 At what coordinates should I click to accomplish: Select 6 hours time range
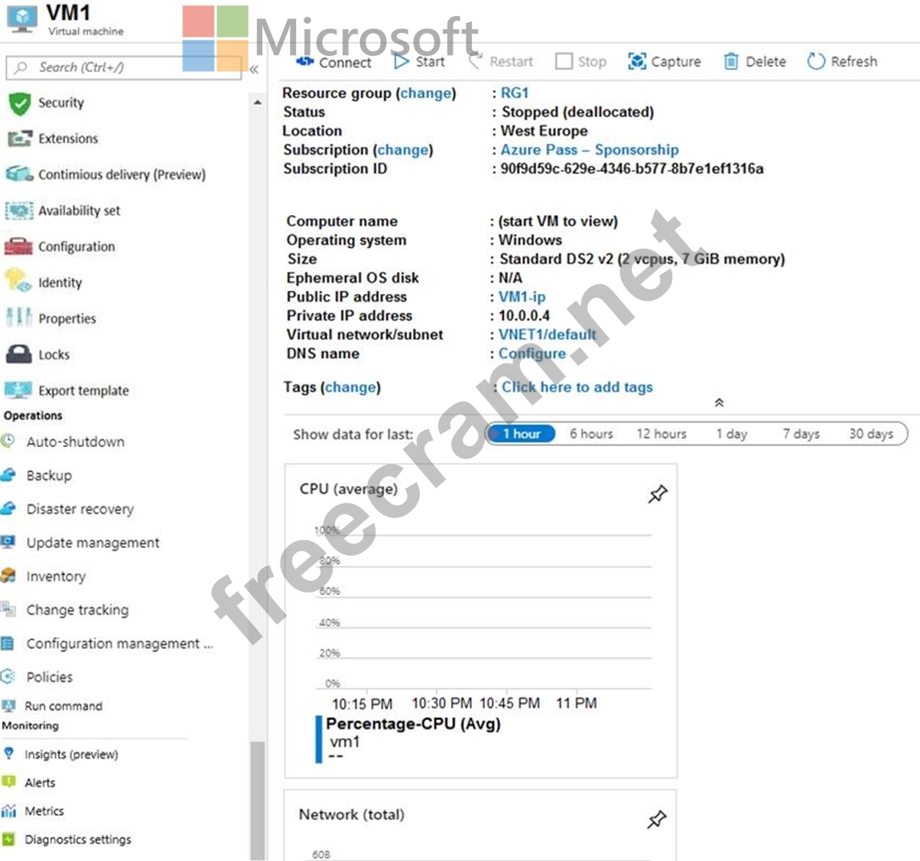(591, 434)
